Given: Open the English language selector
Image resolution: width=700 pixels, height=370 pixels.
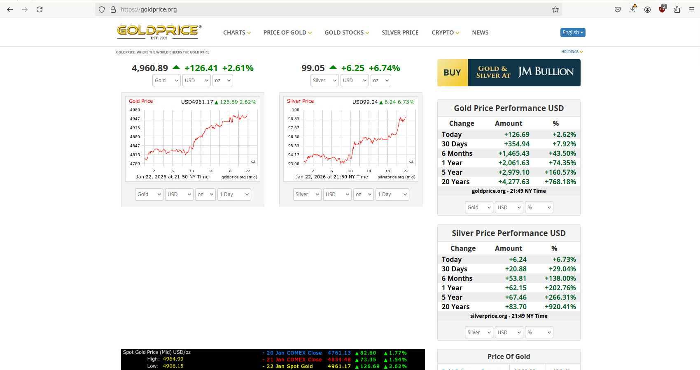Looking at the screenshot, I should tap(573, 32).
